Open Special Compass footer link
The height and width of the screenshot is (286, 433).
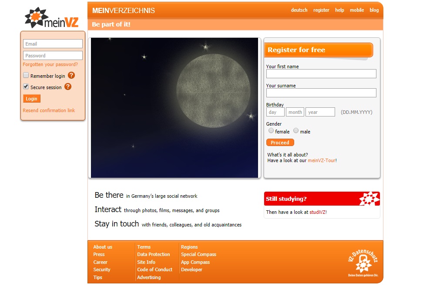click(x=198, y=254)
